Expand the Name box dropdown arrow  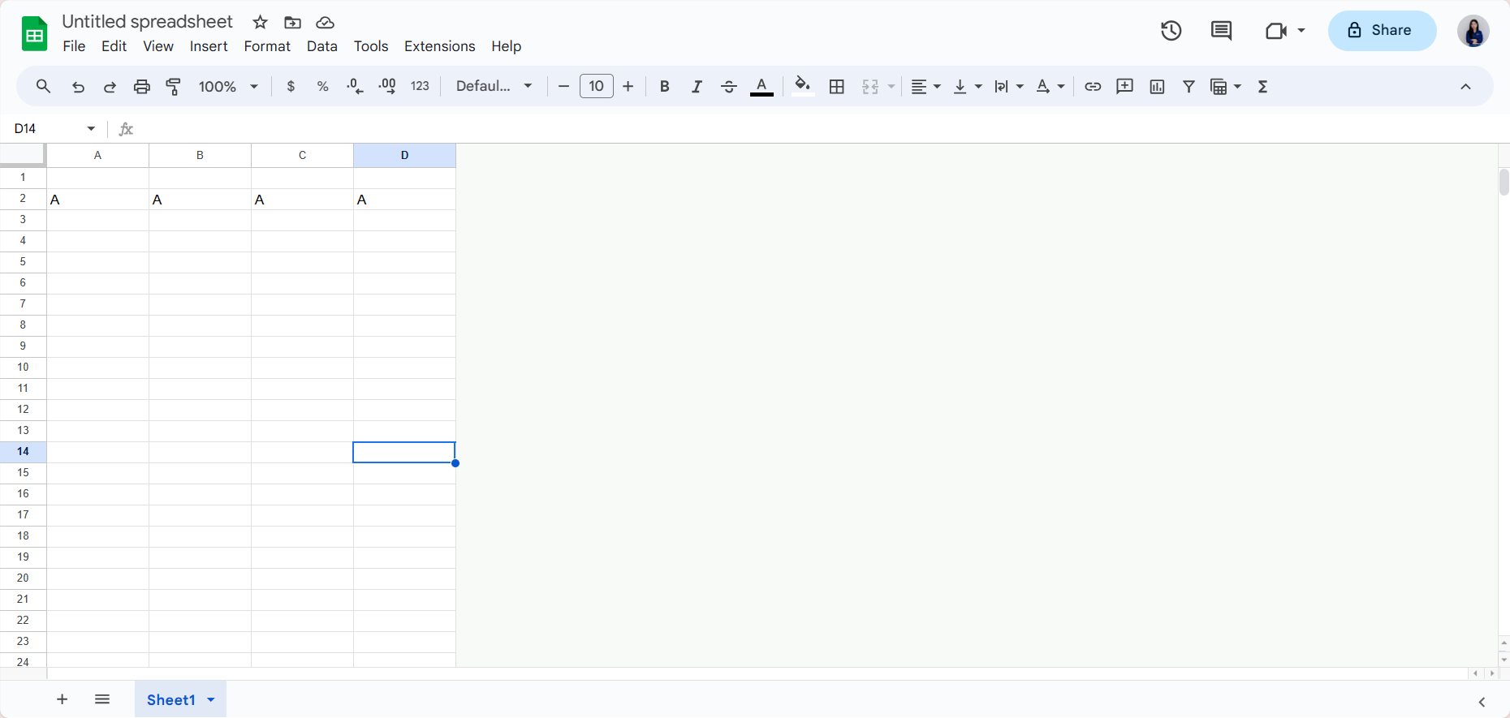click(91, 128)
